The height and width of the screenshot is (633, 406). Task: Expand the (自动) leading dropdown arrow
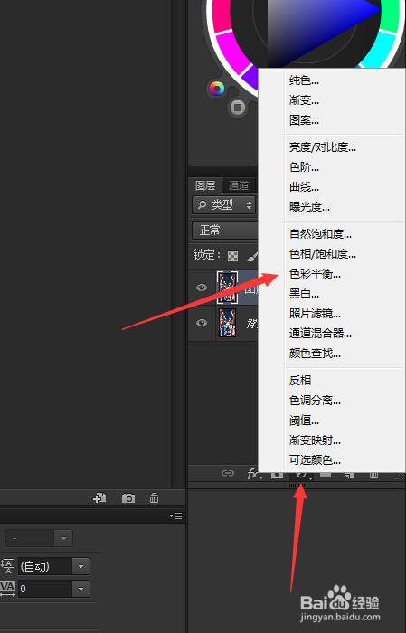tap(80, 566)
